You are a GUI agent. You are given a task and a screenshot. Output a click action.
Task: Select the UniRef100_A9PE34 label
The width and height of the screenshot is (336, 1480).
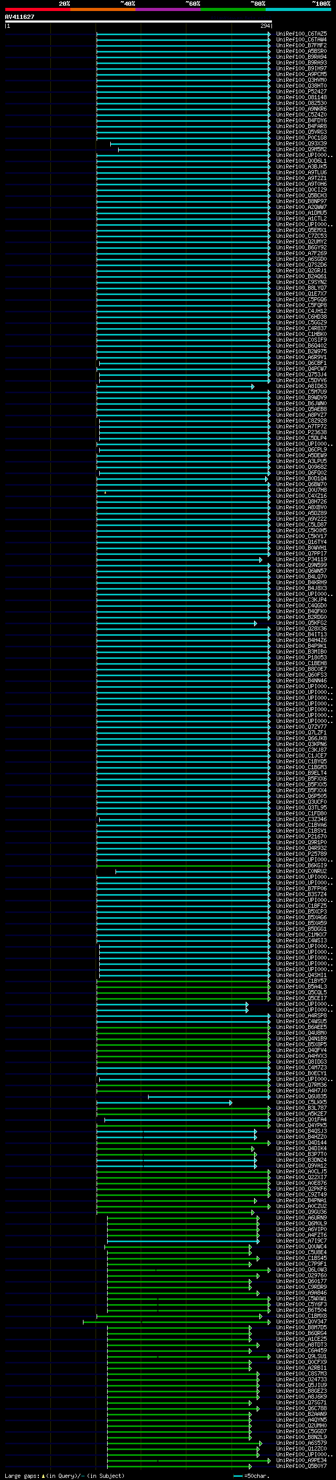[301, 1461]
